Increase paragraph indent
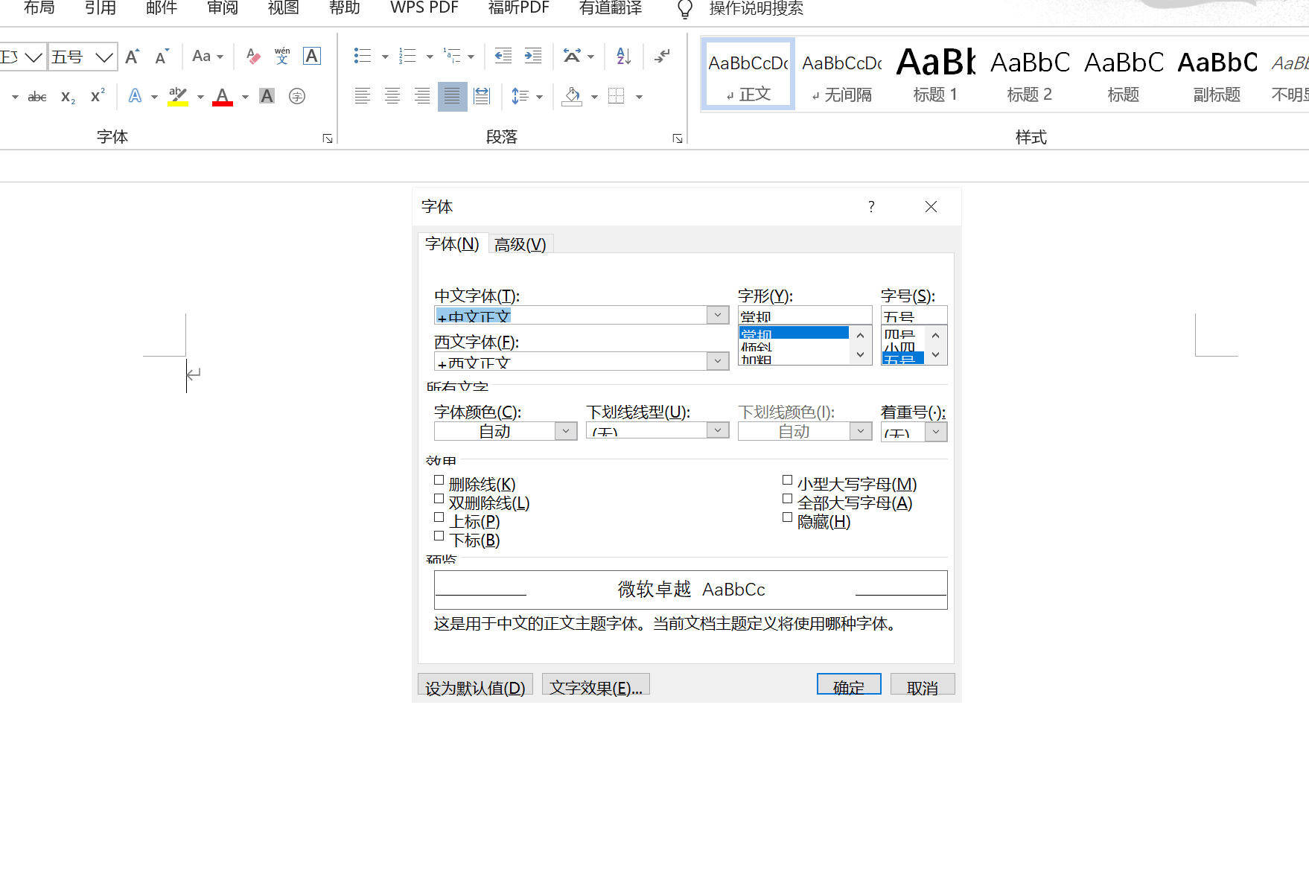 [x=533, y=56]
